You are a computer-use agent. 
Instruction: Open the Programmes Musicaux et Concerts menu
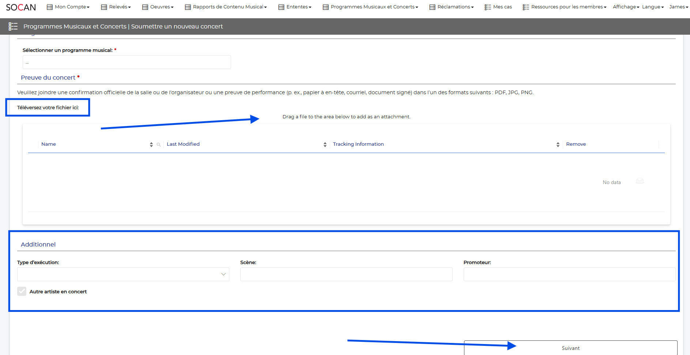pyautogui.click(x=370, y=7)
